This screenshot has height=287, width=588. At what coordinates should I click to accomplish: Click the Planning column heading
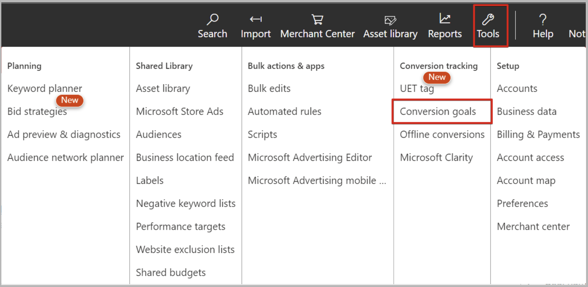point(24,66)
